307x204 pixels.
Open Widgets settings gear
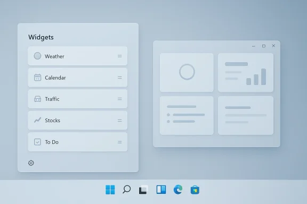31,163
